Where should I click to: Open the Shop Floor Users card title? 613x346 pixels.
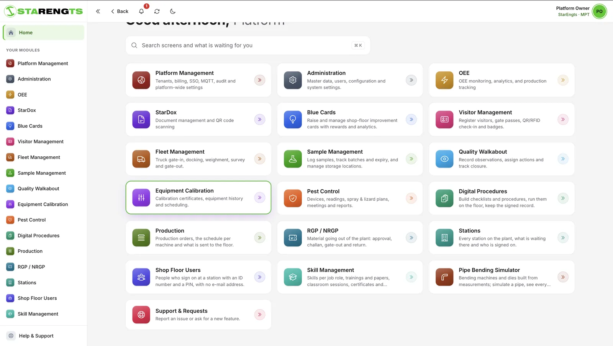(178, 270)
